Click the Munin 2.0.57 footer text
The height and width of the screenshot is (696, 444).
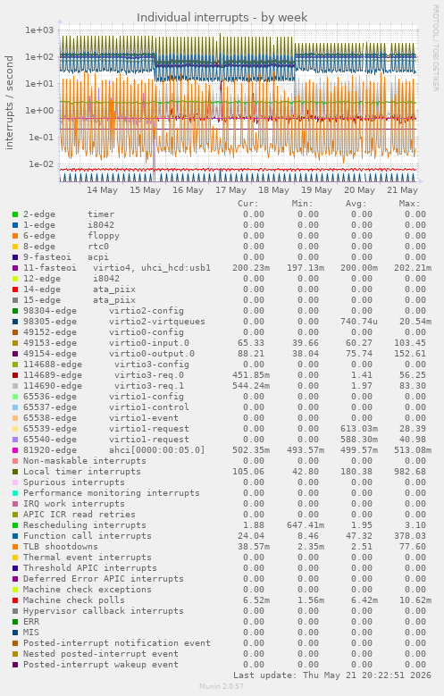click(x=222, y=686)
